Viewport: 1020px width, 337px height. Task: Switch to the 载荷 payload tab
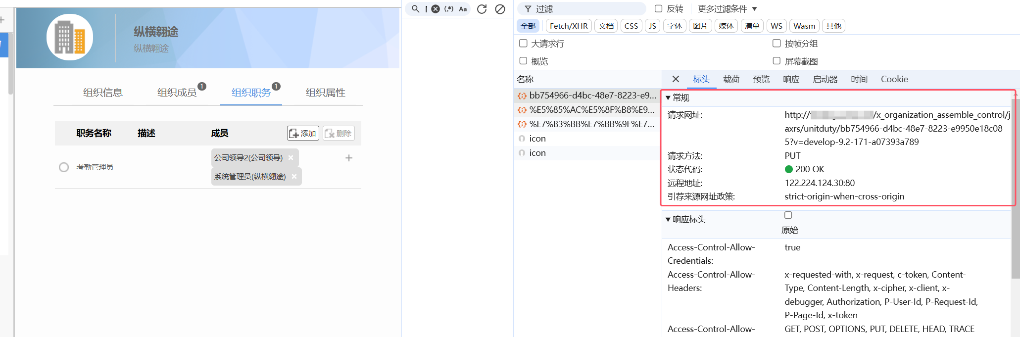click(731, 79)
